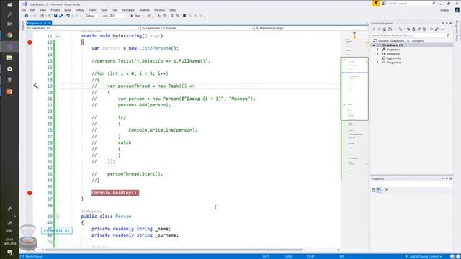Image resolution: width=461 pixels, height=259 pixels.
Task: Click the Andrey account name
Action: [445, 10]
